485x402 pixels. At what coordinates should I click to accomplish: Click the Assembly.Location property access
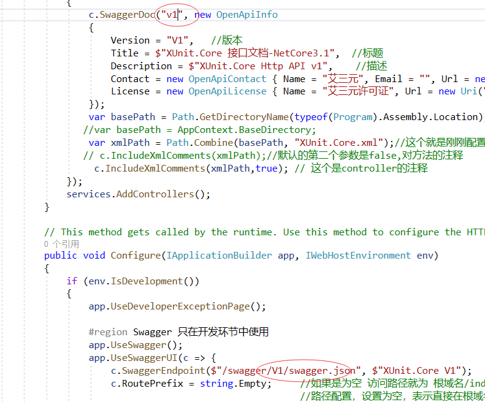point(430,117)
